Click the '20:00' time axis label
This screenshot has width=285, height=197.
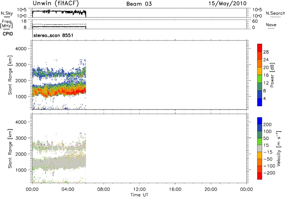coord(211,190)
